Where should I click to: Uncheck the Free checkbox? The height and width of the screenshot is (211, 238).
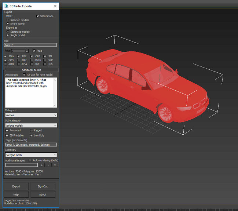coord(34,51)
